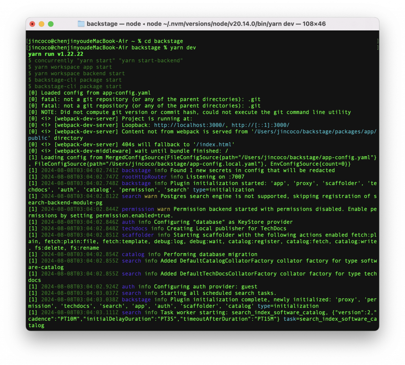The image size is (405, 365).
Task: Click the folder proxy icon in title bar
Action: point(81,24)
